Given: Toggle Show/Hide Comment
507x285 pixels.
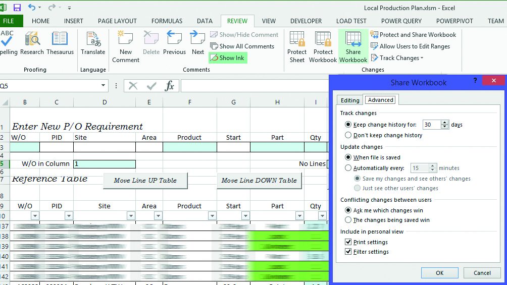Looking at the screenshot, I should click(244, 35).
